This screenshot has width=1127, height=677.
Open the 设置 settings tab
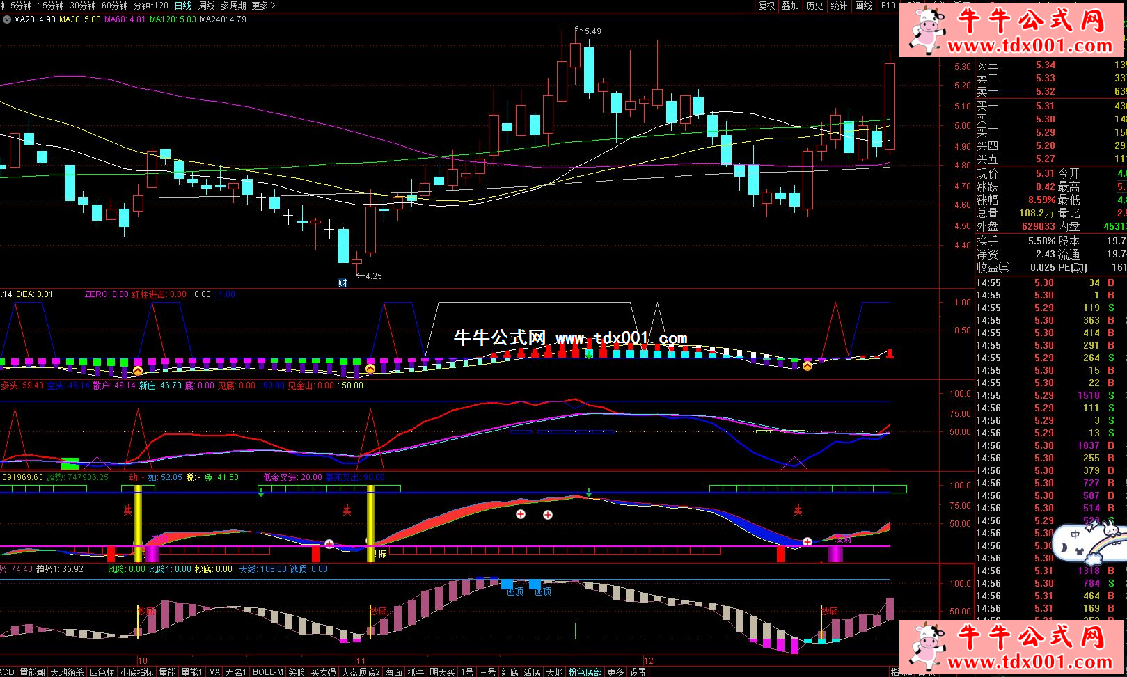(638, 672)
